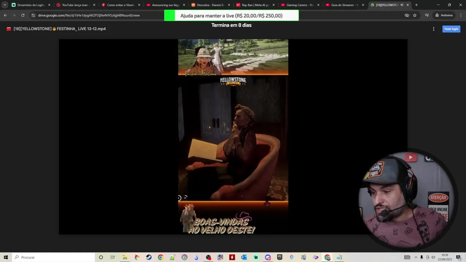
Task: Bookmark this page with the star
Action: (415, 15)
